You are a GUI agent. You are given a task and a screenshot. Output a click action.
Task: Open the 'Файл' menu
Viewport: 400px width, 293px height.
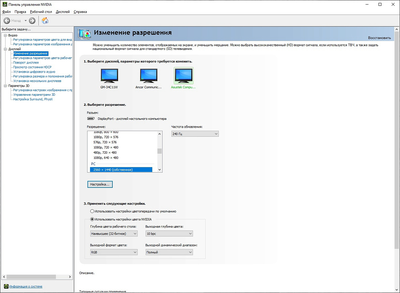[7, 12]
